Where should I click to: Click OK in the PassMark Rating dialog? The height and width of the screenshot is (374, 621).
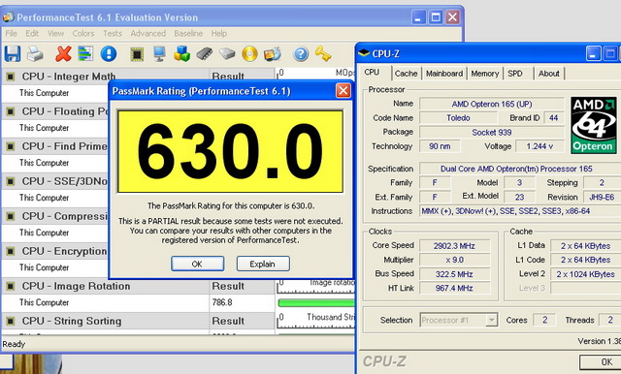click(197, 264)
